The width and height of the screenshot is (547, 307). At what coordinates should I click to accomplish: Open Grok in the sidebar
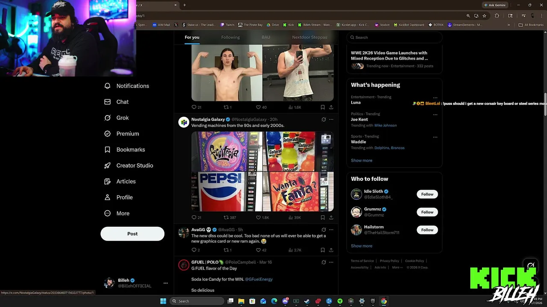point(116,118)
